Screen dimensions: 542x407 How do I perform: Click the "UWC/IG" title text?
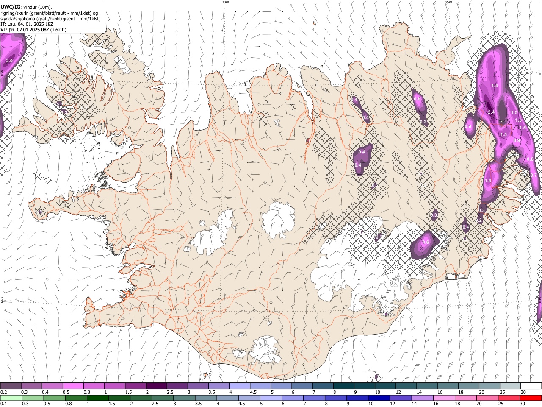tap(10, 7)
